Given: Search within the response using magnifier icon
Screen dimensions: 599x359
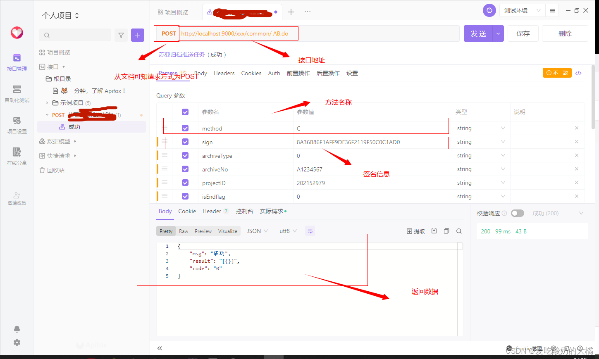Looking at the screenshot, I should pos(459,231).
